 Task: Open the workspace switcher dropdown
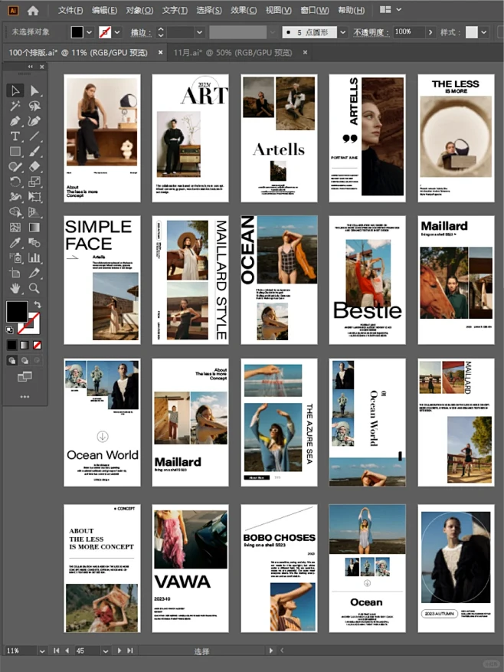[x=398, y=9]
